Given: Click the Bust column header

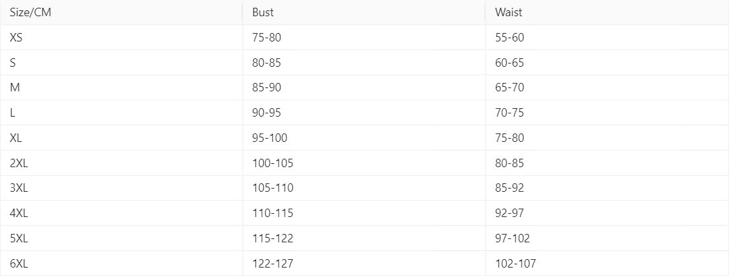Looking at the screenshot, I should tap(263, 12).
